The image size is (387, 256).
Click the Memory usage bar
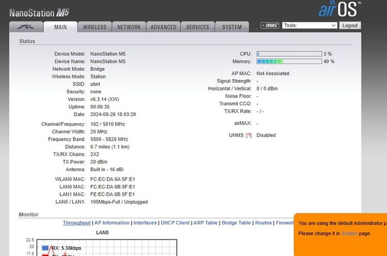tap(289, 61)
